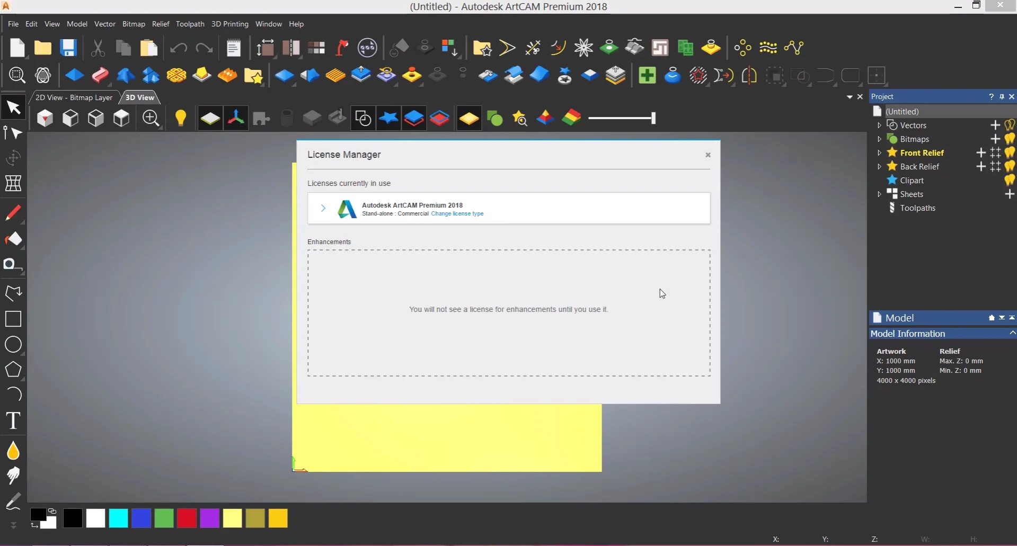The width and height of the screenshot is (1017, 546).
Task: Toggle Front Relief grid layout icon
Action: click(x=996, y=153)
